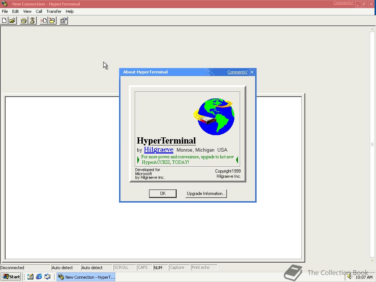376x282 pixels.
Task: Click New Connection HyperTerminal taskbar button
Action: [x=86, y=277]
